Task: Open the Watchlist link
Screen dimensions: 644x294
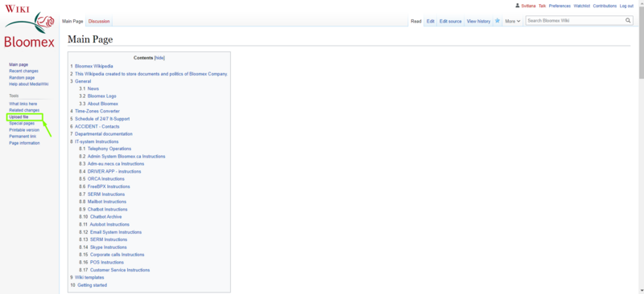Action: pyautogui.click(x=581, y=6)
